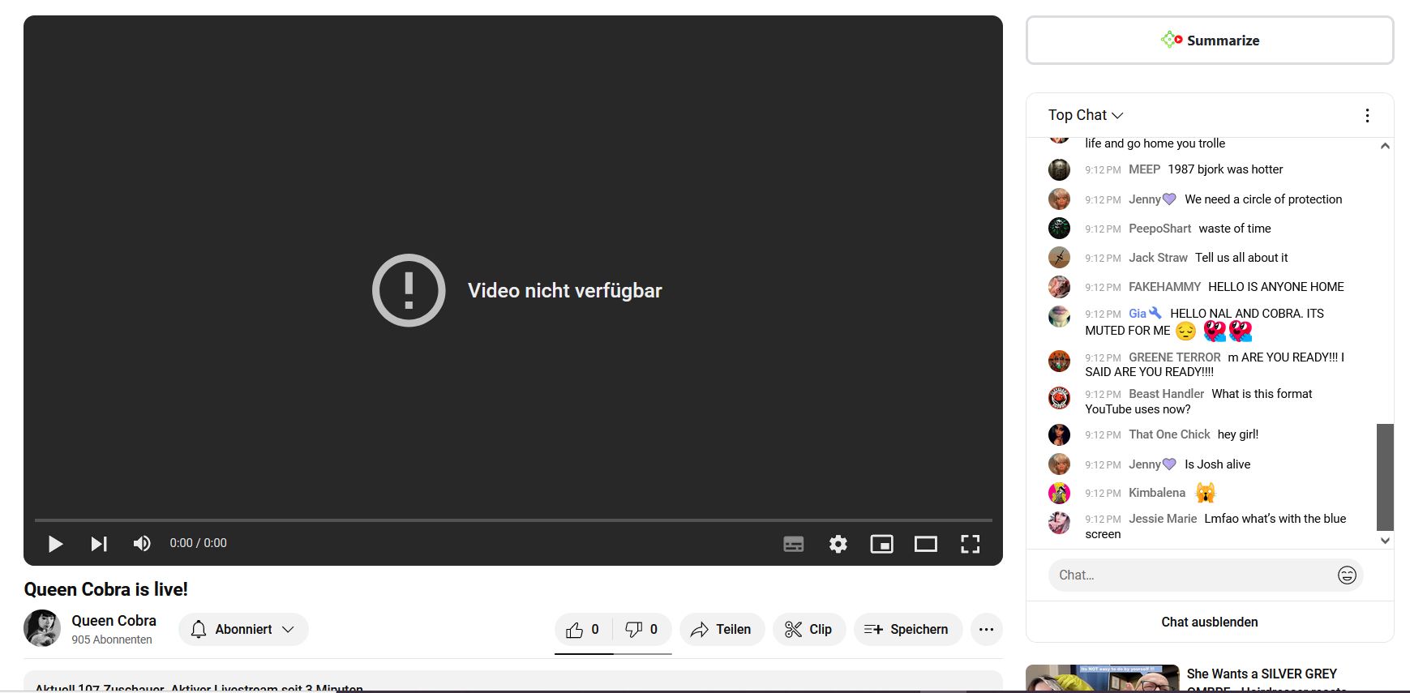Click Jack Straw's chat avatar
Screen dimensions: 1410x693
[x=1059, y=258]
